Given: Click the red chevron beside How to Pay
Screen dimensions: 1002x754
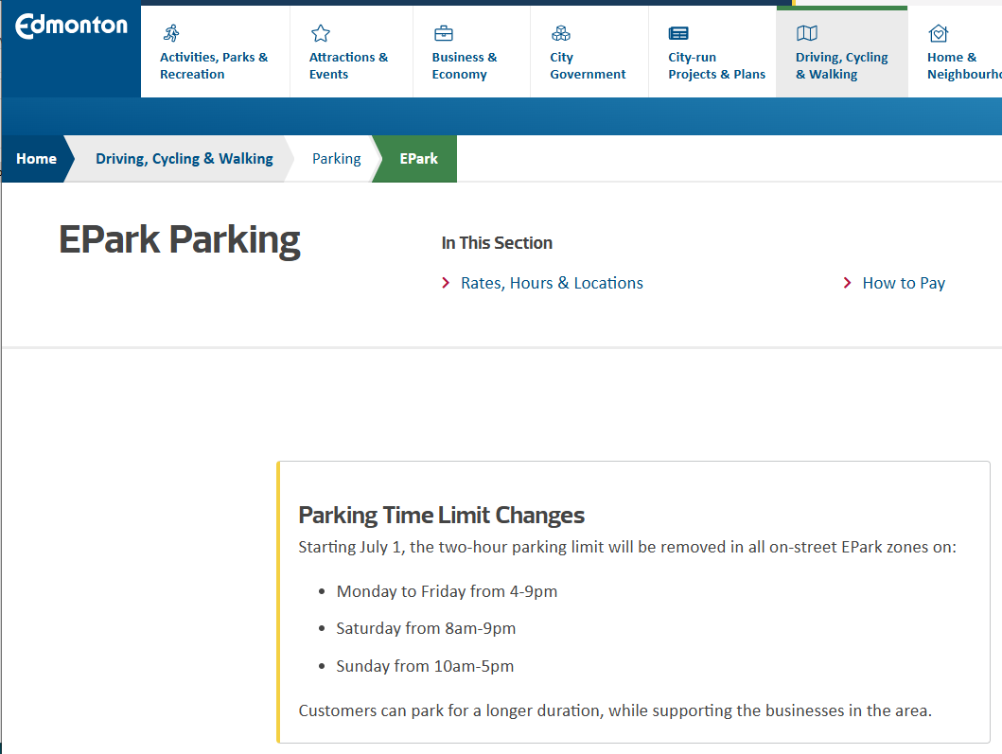Looking at the screenshot, I should [848, 283].
